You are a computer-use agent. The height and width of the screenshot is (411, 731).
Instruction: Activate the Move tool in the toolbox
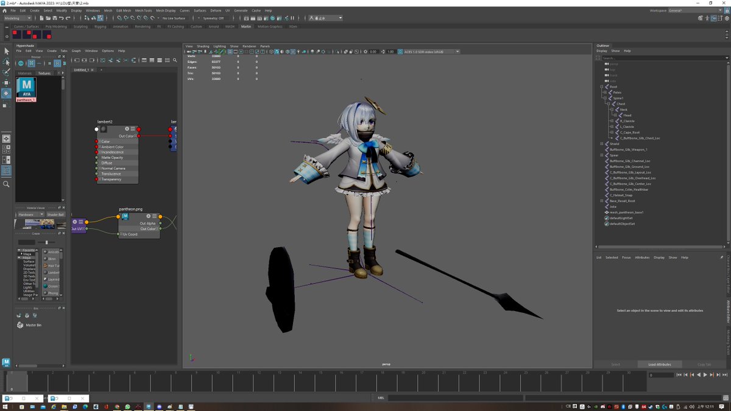[6, 82]
